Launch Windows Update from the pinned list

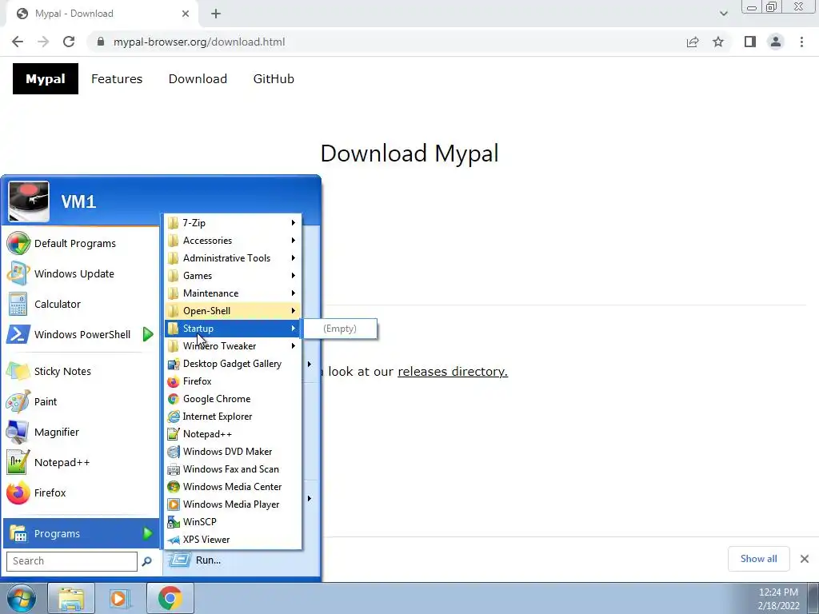[x=81, y=273]
